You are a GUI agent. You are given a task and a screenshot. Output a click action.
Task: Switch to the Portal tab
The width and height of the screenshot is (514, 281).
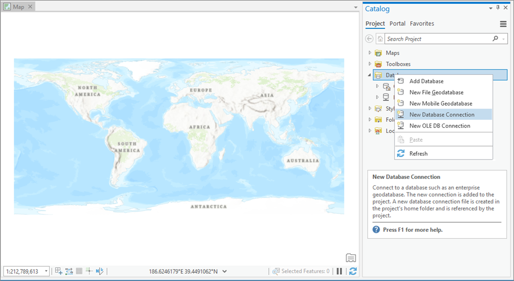tap(397, 24)
